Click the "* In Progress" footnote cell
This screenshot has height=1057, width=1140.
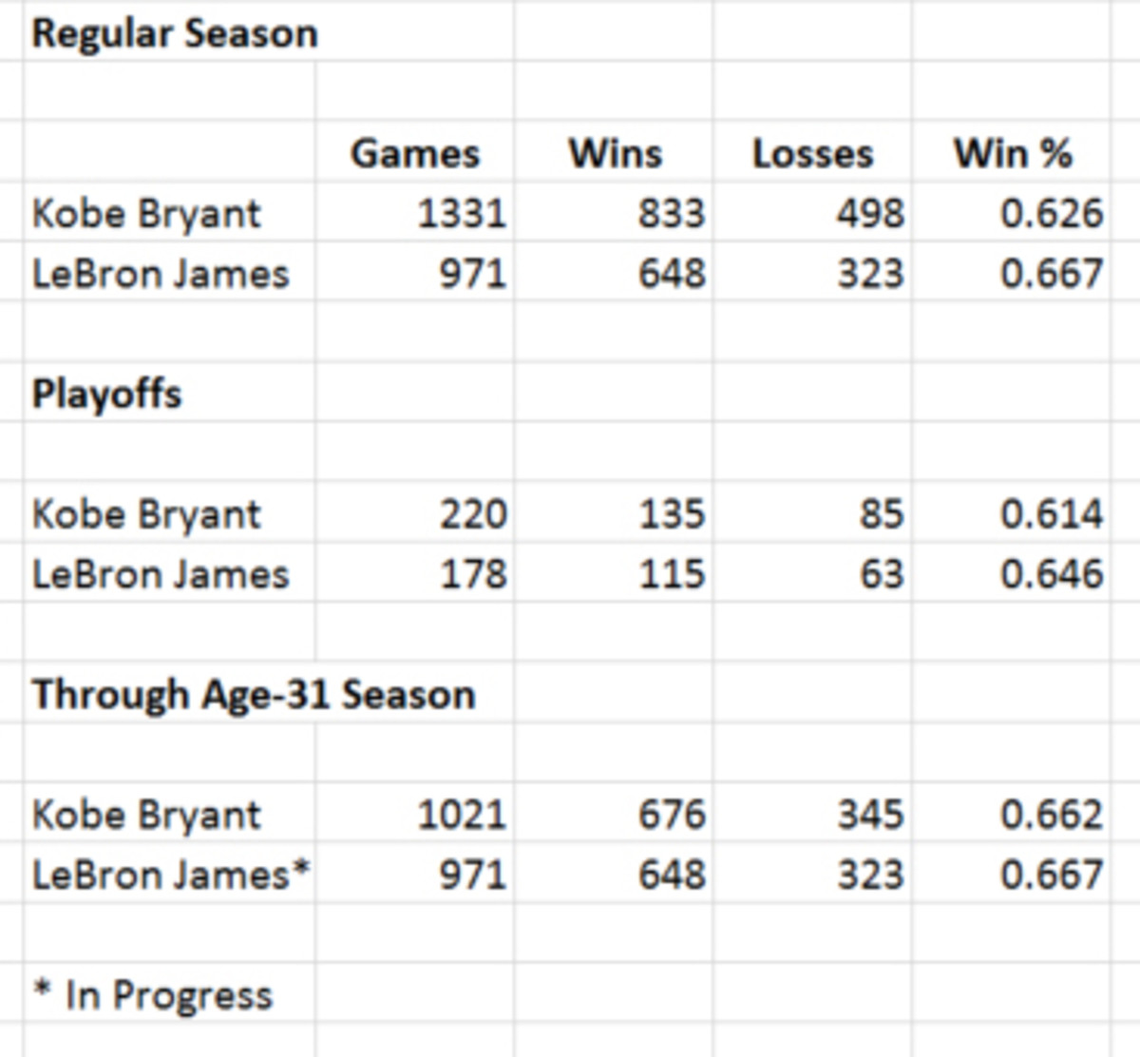coord(152,995)
